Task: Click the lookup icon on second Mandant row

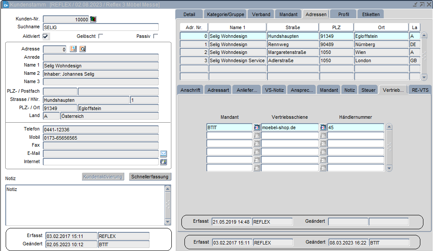Action: coord(257,136)
